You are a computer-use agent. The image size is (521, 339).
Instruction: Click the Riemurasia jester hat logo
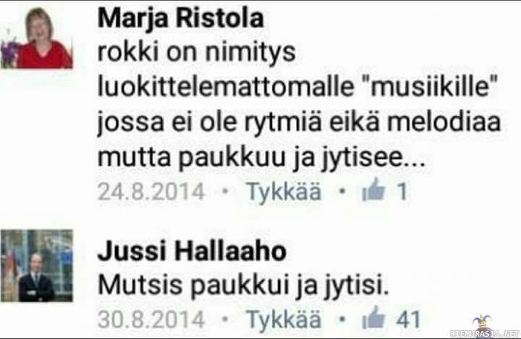482,322
